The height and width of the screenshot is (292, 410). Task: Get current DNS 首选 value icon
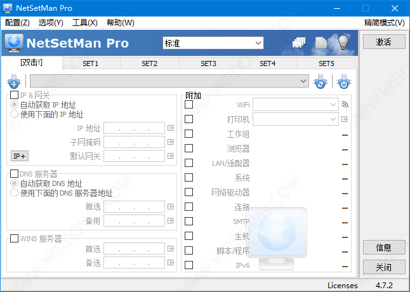pos(171,207)
